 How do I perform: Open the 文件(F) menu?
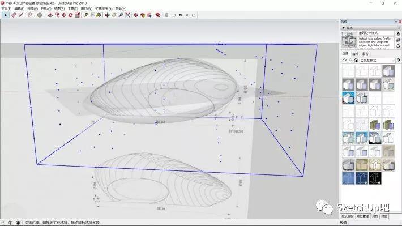coord(6,8)
